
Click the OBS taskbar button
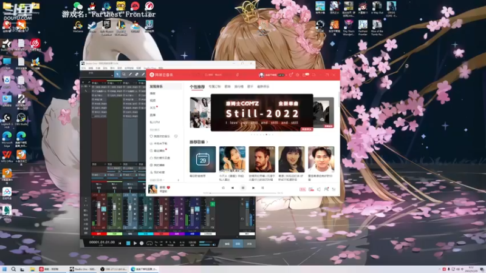114,269
